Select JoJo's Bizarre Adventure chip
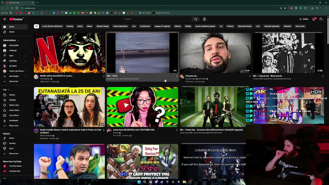Image resolution: width=329 pixels, height=185 pixels. point(52,26)
